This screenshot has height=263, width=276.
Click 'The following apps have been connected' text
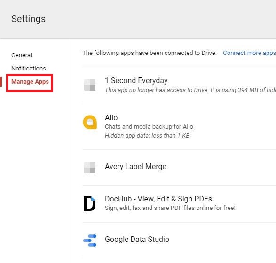tap(150, 53)
